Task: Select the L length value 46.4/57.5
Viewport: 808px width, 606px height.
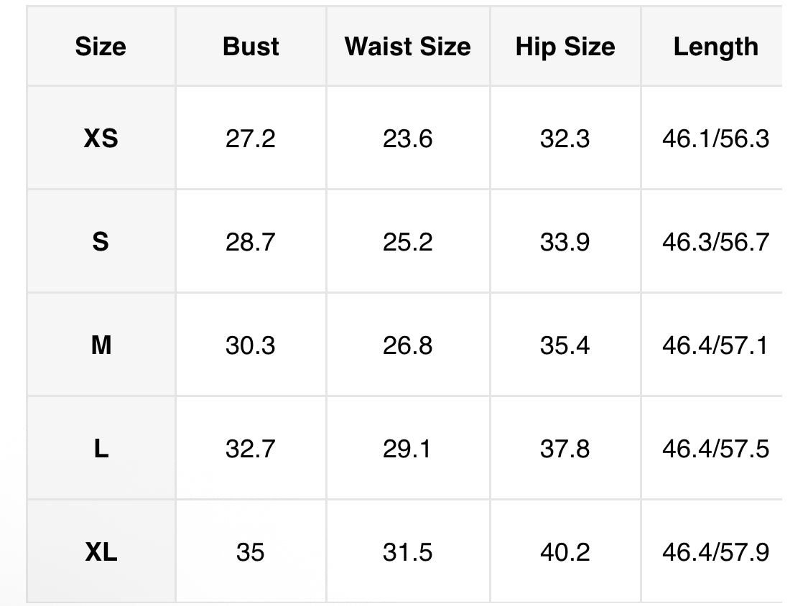Action: coord(715,449)
